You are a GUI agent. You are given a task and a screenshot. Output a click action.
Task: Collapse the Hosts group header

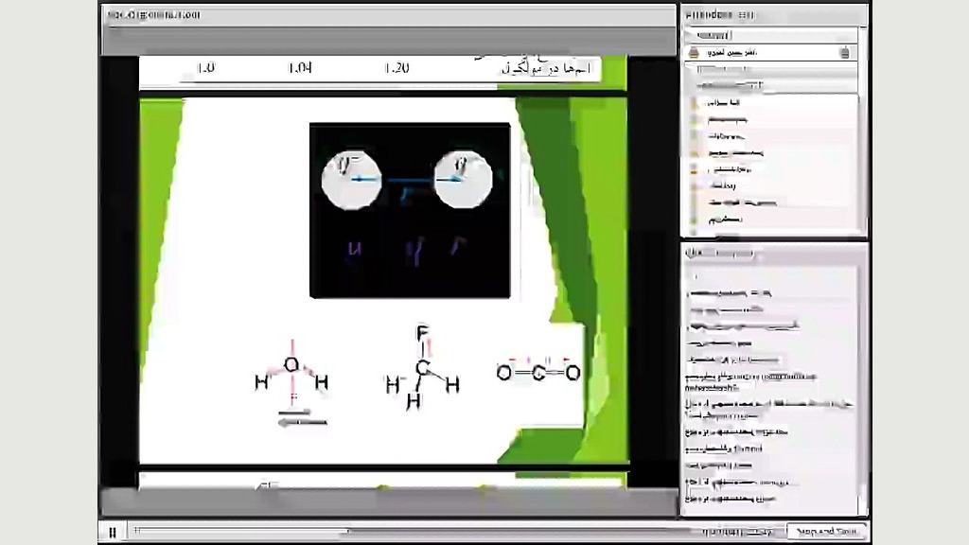point(770,35)
